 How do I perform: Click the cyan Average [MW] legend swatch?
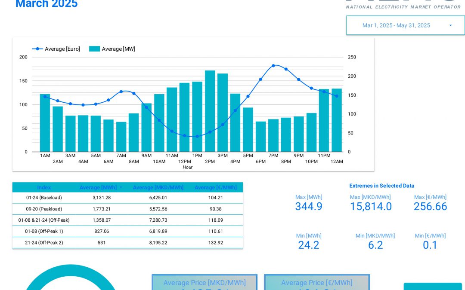click(94, 49)
